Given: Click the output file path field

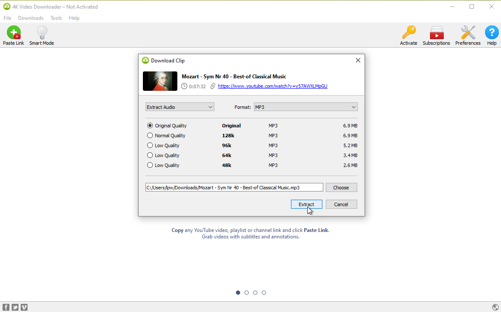Looking at the screenshot, I should tap(234, 188).
